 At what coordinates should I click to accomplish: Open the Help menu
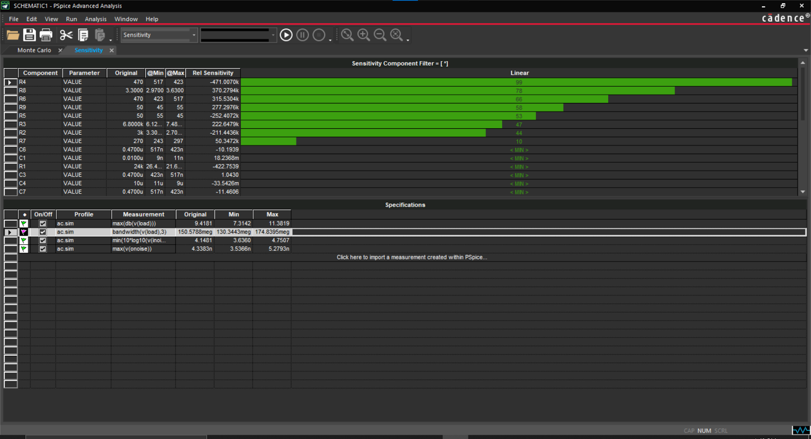(152, 19)
